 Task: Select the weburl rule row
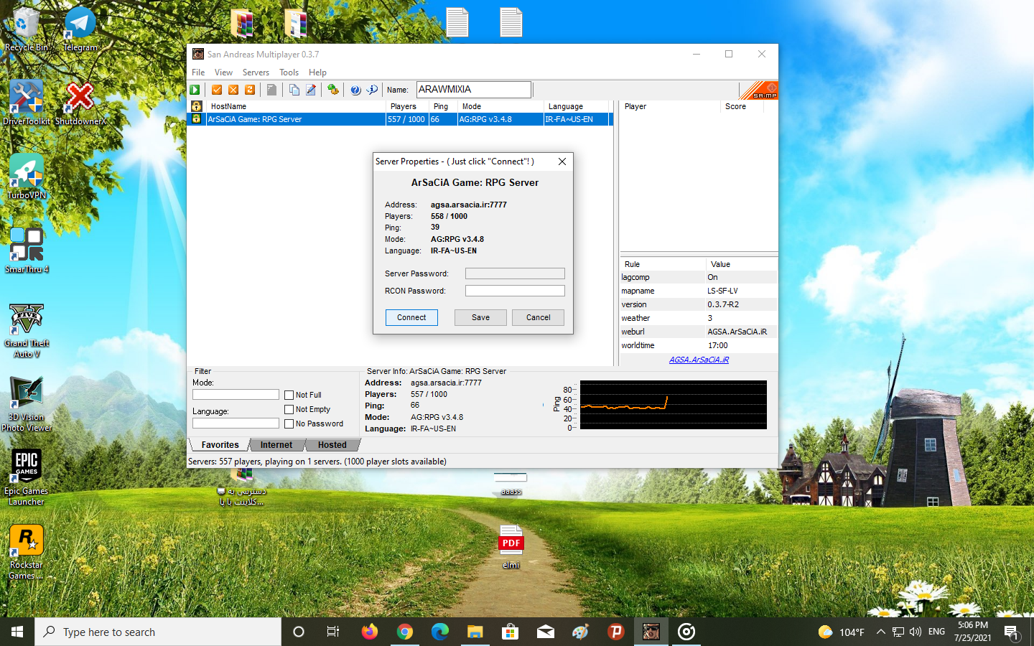point(699,332)
